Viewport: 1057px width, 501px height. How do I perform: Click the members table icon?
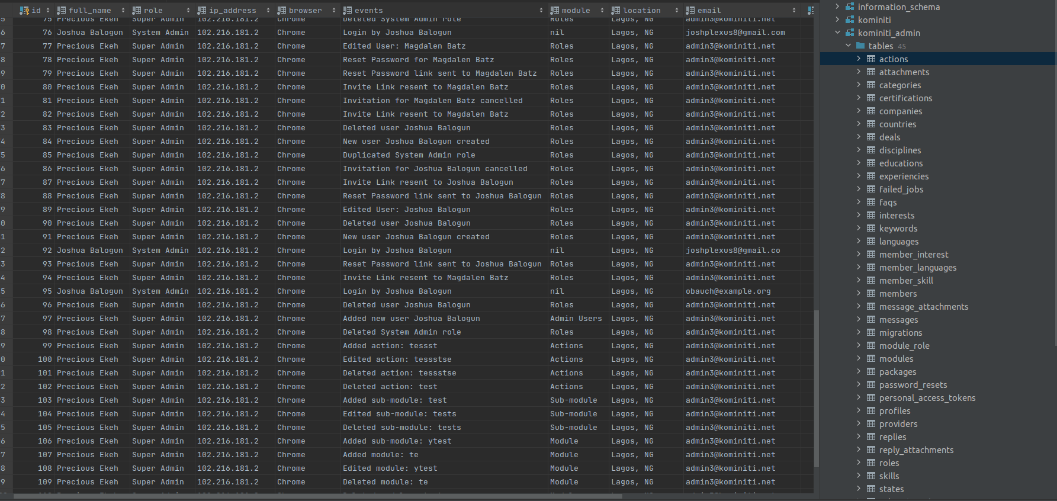[871, 294]
